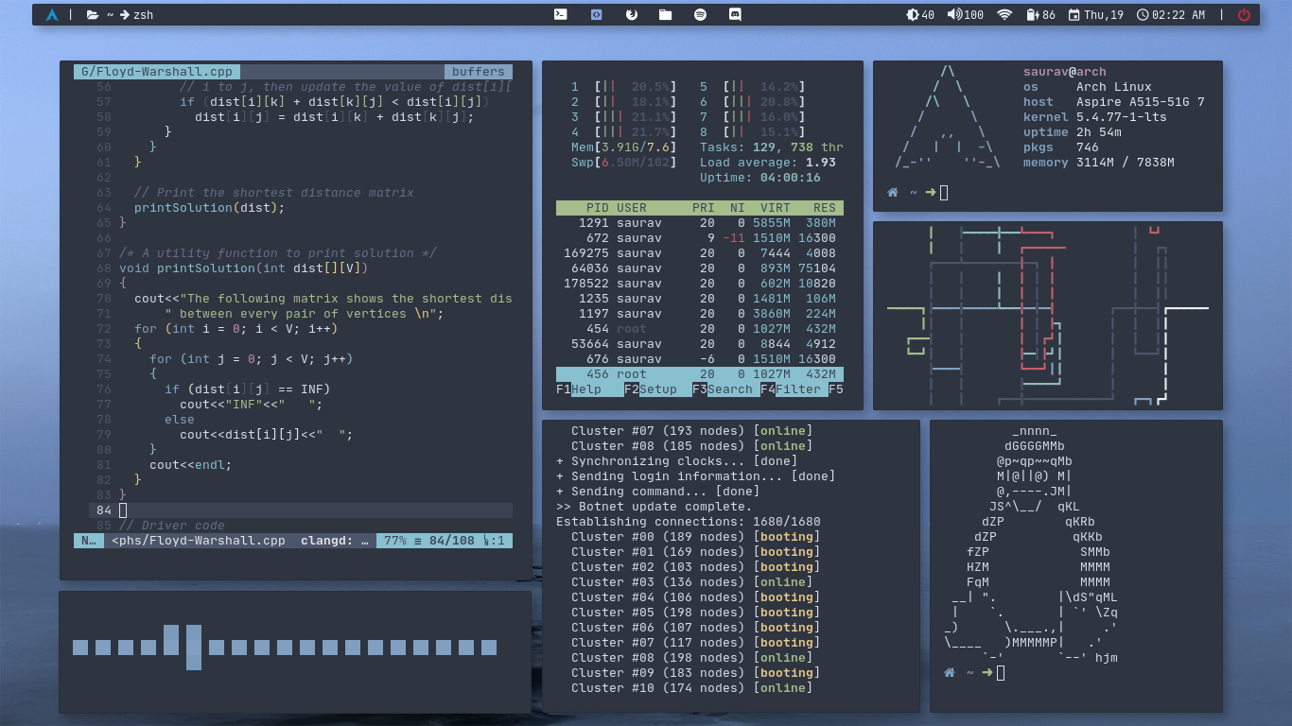Viewport: 1292px width, 726px height.
Task: Open the file manager folder icon
Action: pyautogui.click(x=666, y=15)
